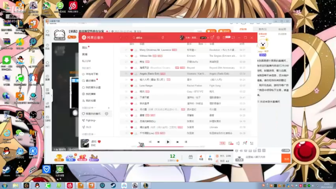Go forward in NetEase Cloud Music
This screenshot has height=189, width=336.
126,38
